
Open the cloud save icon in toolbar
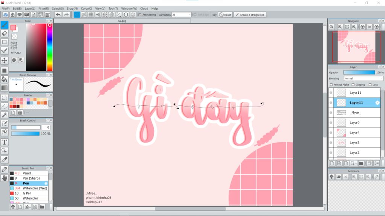pyautogui.click(x=5, y=15)
